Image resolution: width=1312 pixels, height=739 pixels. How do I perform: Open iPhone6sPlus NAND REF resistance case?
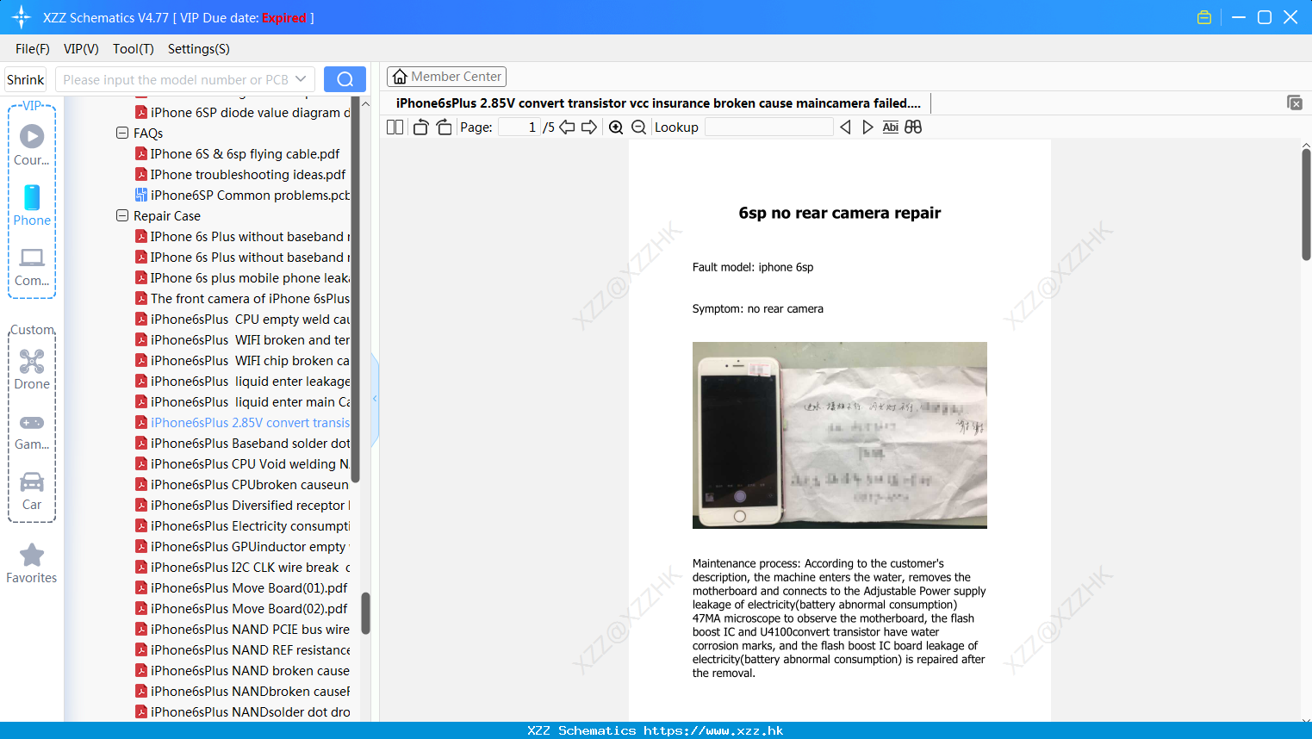(x=243, y=649)
